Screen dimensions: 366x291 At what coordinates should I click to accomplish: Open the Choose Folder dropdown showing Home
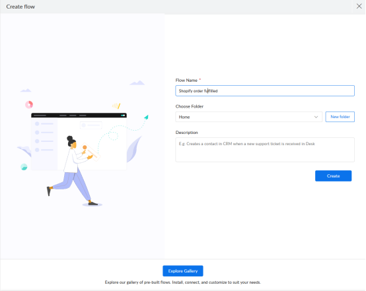click(x=249, y=117)
